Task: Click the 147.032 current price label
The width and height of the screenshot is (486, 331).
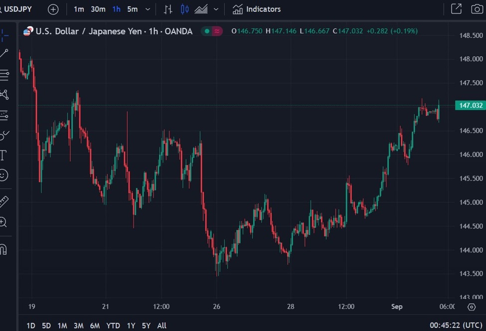Action: [x=469, y=106]
